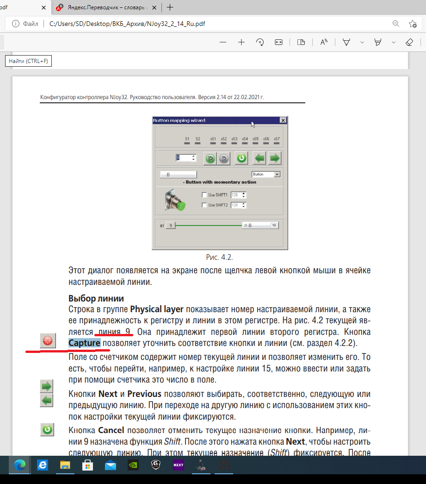Click green Previous arrow icon in document margin

coord(47,401)
